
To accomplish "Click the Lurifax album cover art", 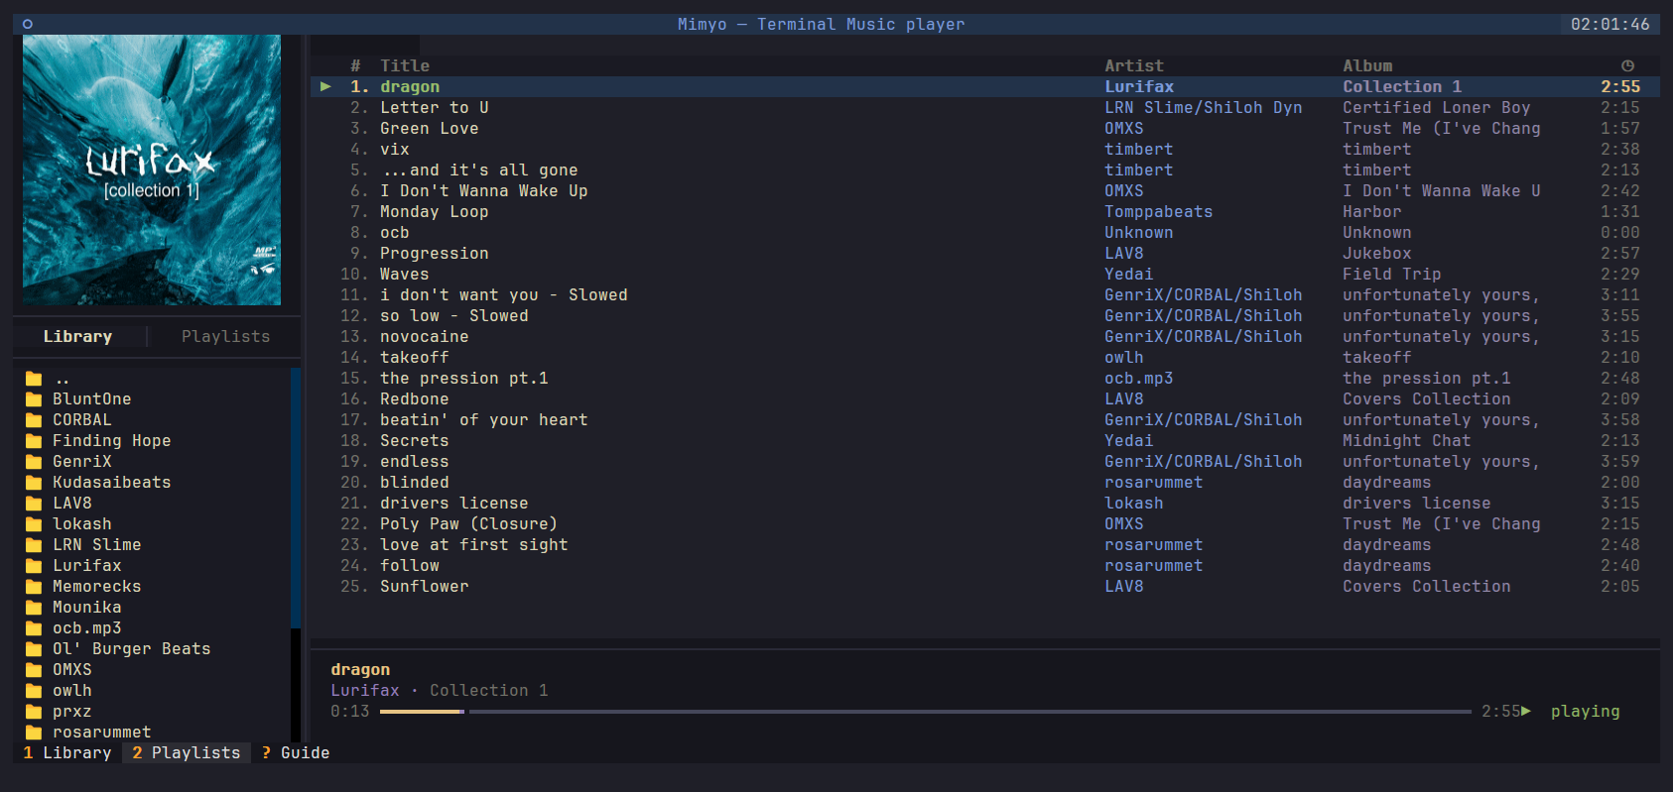I will click(x=152, y=170).
